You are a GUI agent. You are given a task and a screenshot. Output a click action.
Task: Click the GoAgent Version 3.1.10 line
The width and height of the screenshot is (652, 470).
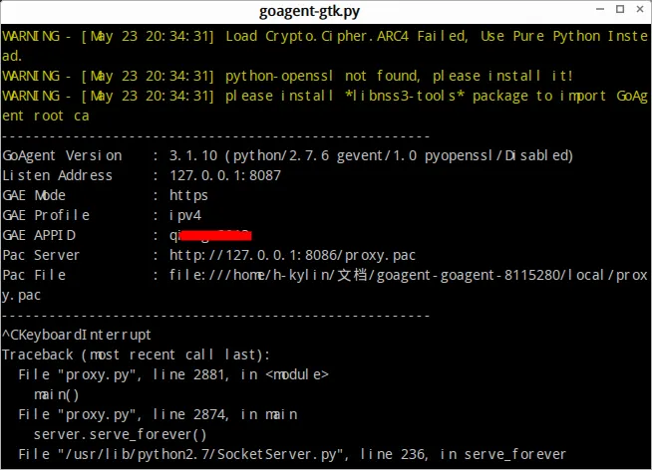[288, 155]
